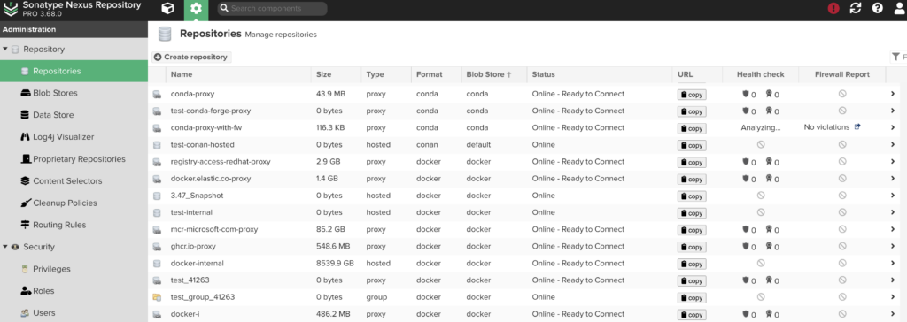Viewport: 907px width, 322px height.
Task: Open the Help question mark icon
Action: 878,9
